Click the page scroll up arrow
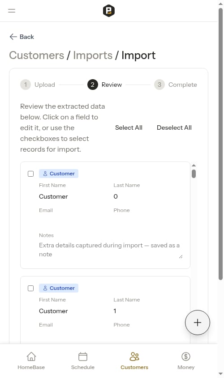Screen dimensions: 224x378 (x=220, y=4)
